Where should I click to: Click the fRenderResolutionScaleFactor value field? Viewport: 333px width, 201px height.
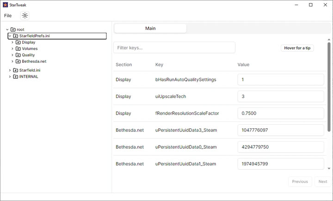pyautogui.click(x=281, y=113)
